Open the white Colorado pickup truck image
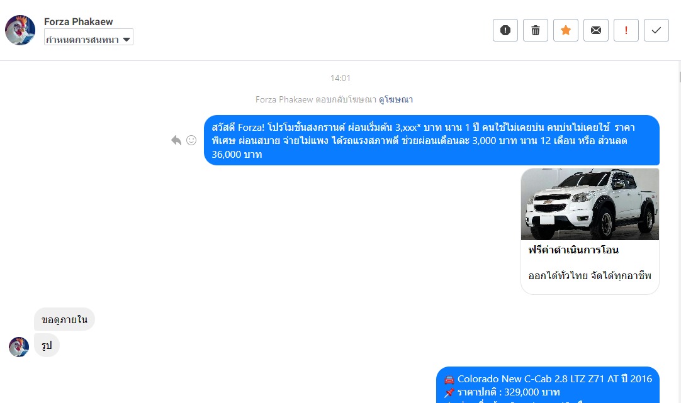 (590, 204)
